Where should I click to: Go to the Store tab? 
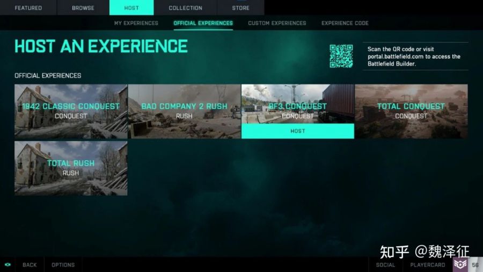[240, 8]
